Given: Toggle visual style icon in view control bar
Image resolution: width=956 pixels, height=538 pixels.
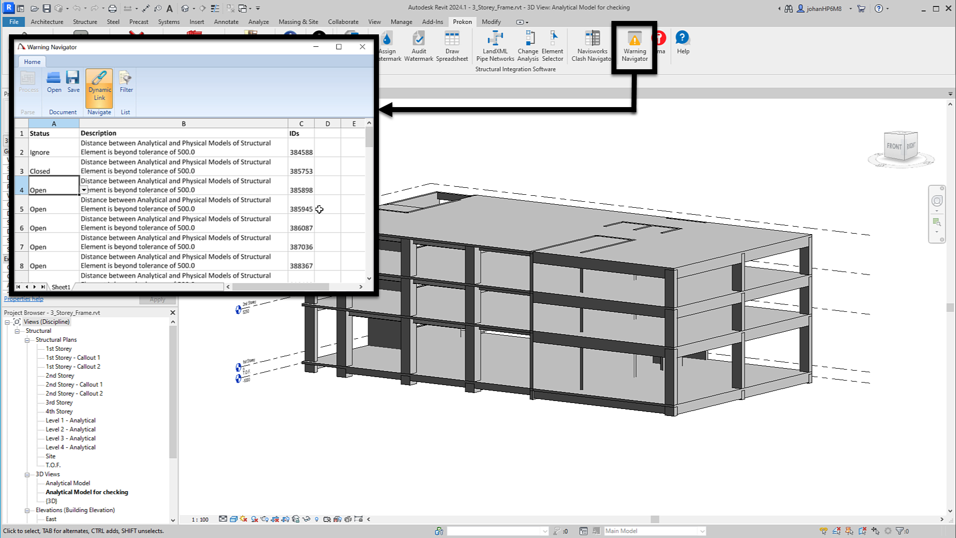Looking at the screenshot, I should [233, 519].
